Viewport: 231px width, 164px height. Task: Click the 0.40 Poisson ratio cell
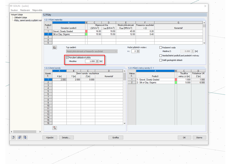(145, 34)
